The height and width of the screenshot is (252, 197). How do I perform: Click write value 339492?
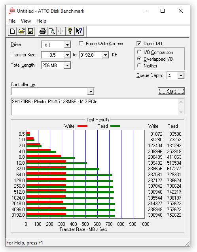tap(155, 163)
